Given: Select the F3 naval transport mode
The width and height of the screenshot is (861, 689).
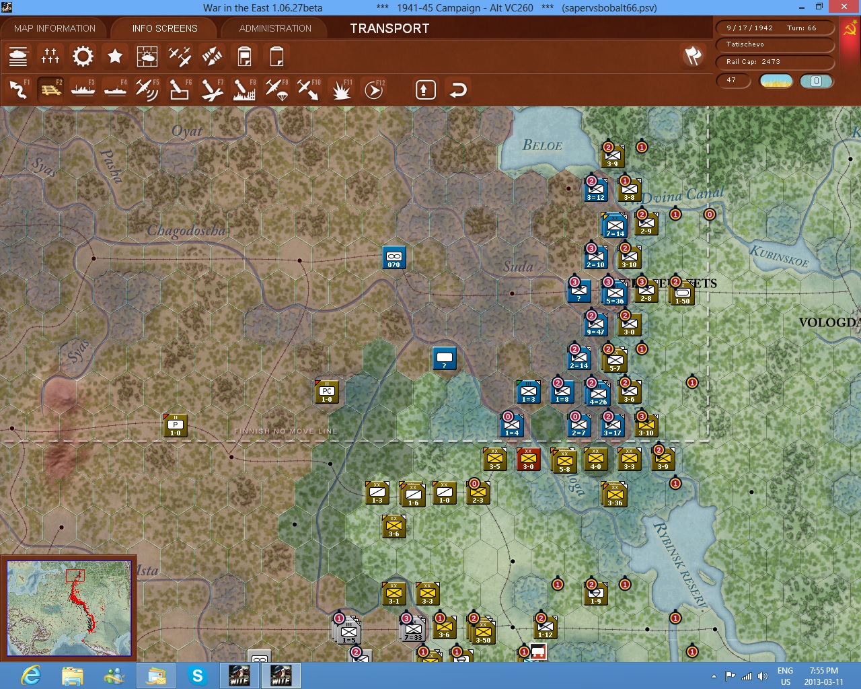Looking at the screenshot, I should click(83, 89).
